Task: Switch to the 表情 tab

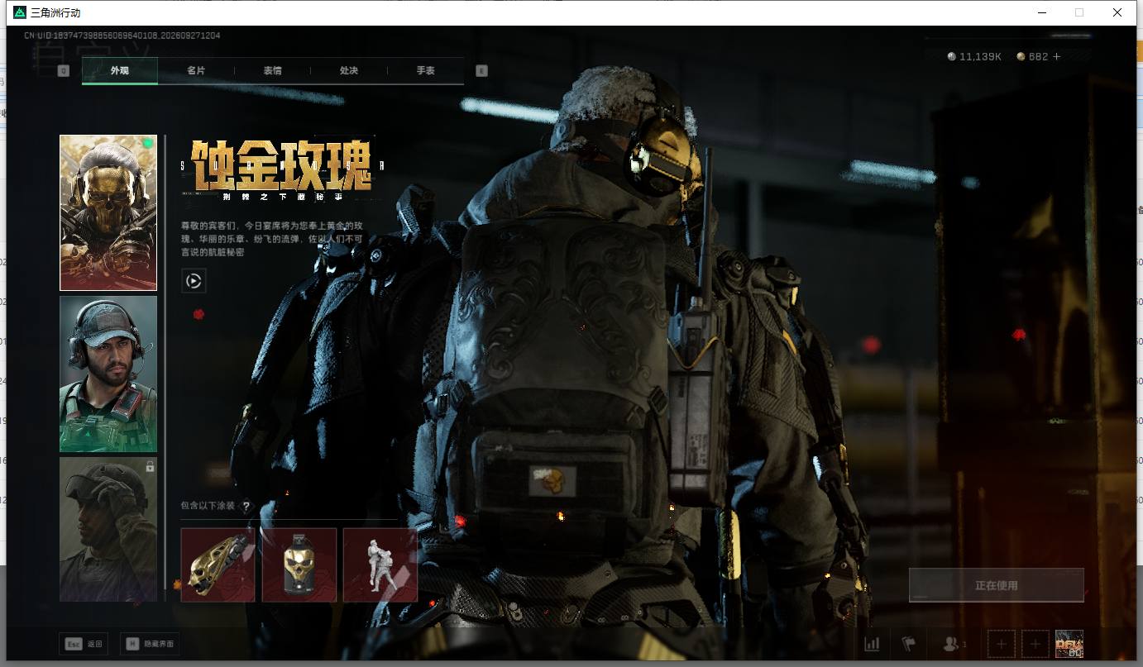Action: (x=272, y=71)
